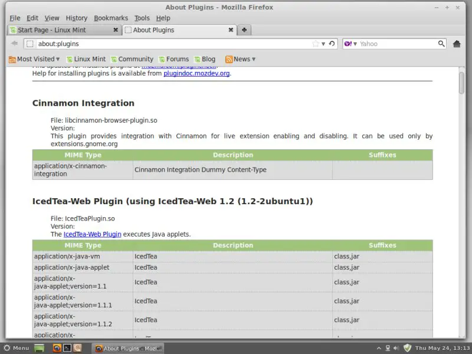Open the Tools menu

[142, 18]
